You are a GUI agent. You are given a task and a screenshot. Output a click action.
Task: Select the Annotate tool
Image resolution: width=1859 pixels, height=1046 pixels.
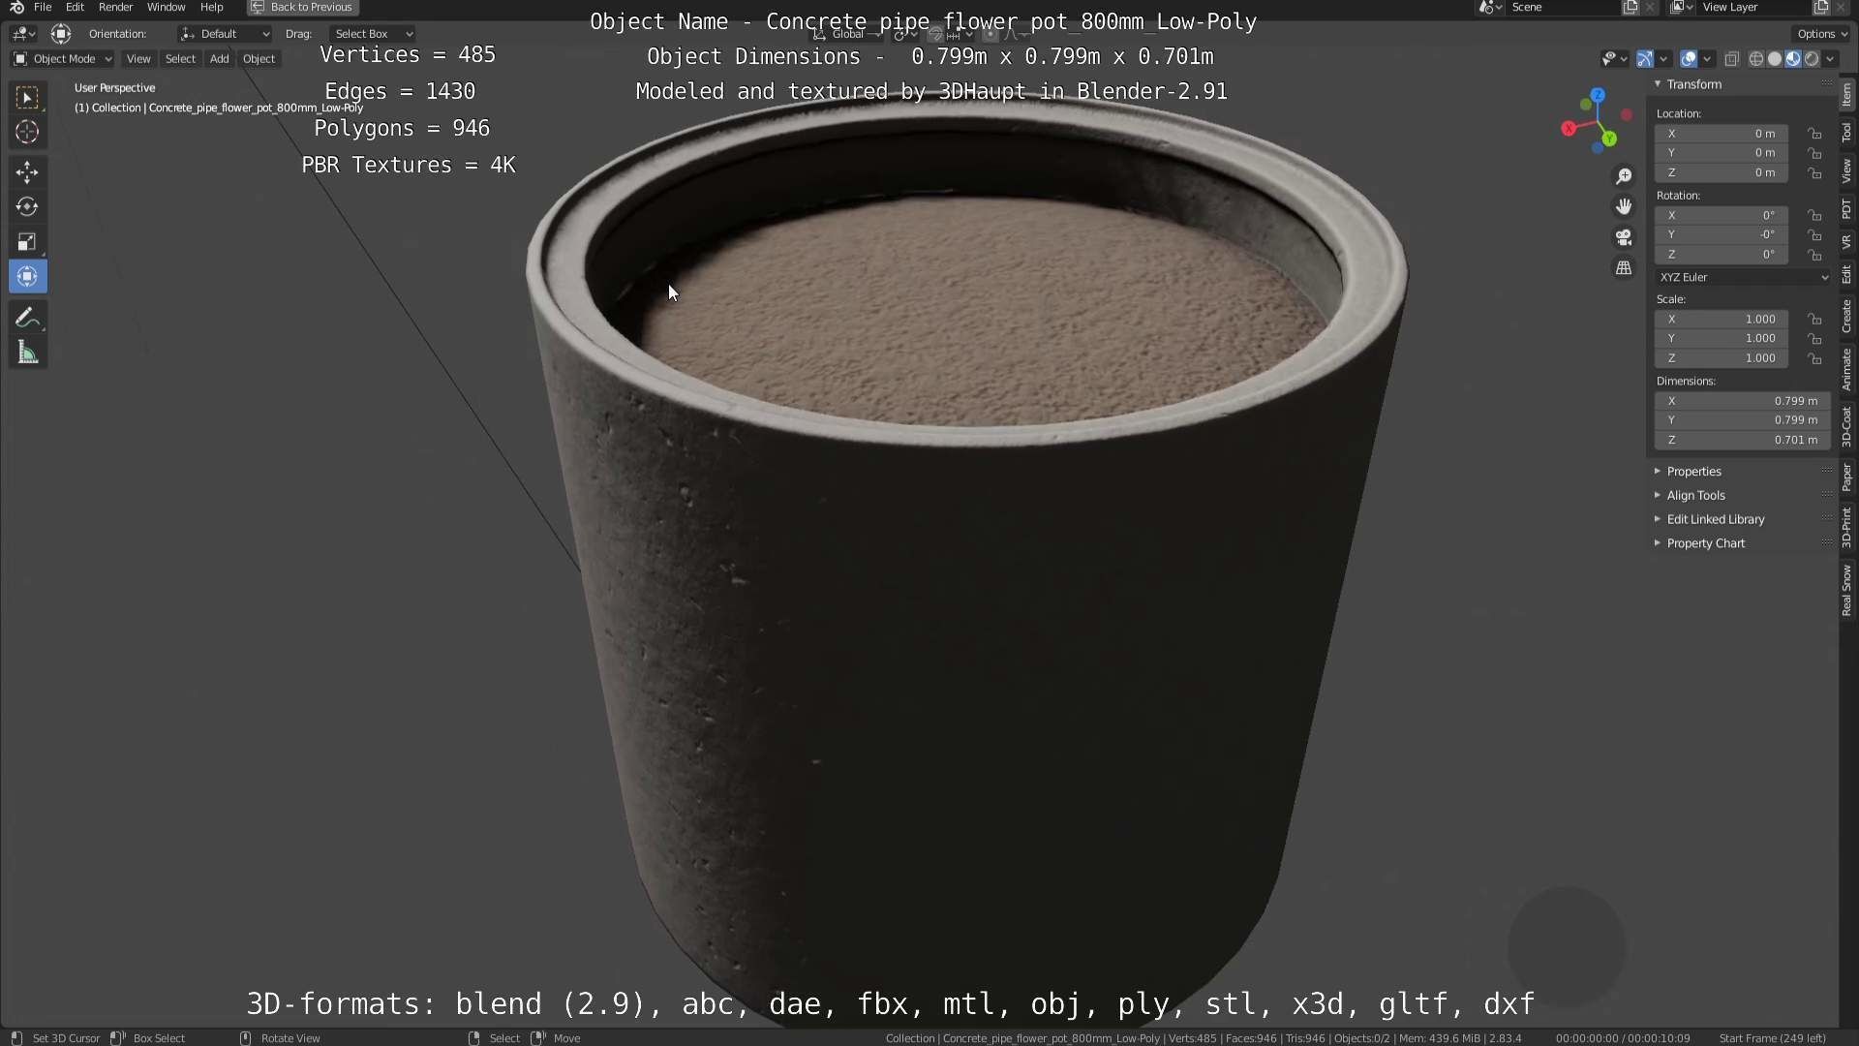tap(27, 318)
